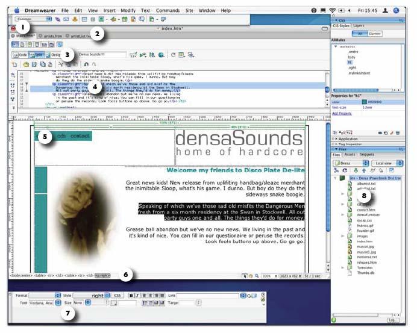Insert a hyperlink from the Insert bar
Screen dimensions: 417x333
click(57, 19)
